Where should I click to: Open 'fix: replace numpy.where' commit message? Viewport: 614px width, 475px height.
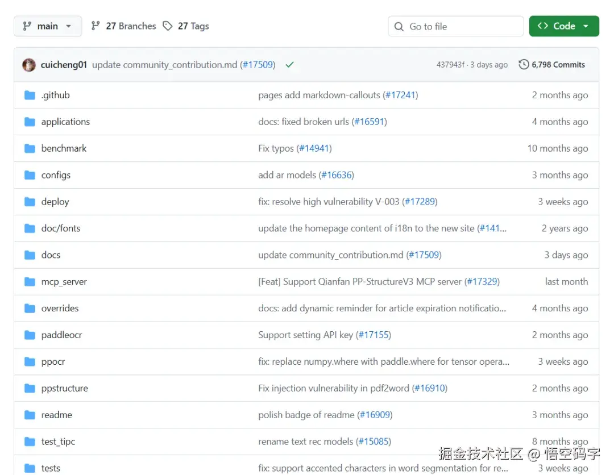(384, 361)
